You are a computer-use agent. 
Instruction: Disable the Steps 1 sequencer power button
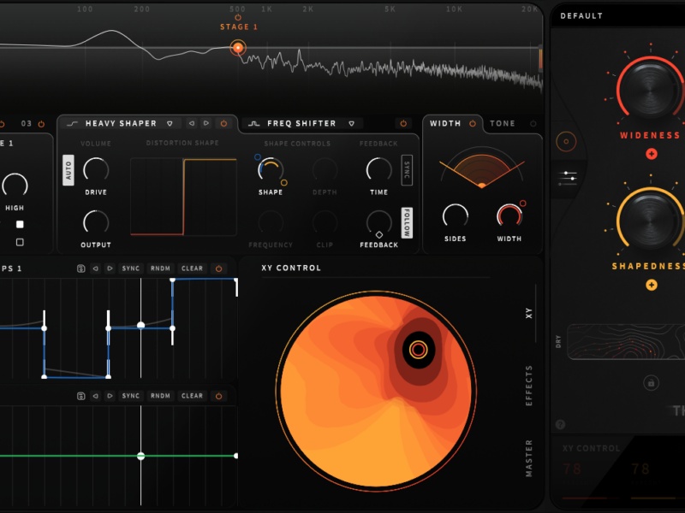[x=218, y=268]
